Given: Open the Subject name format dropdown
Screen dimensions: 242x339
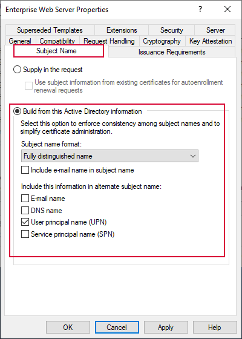Looking at the screenshot, I should 110,156.
